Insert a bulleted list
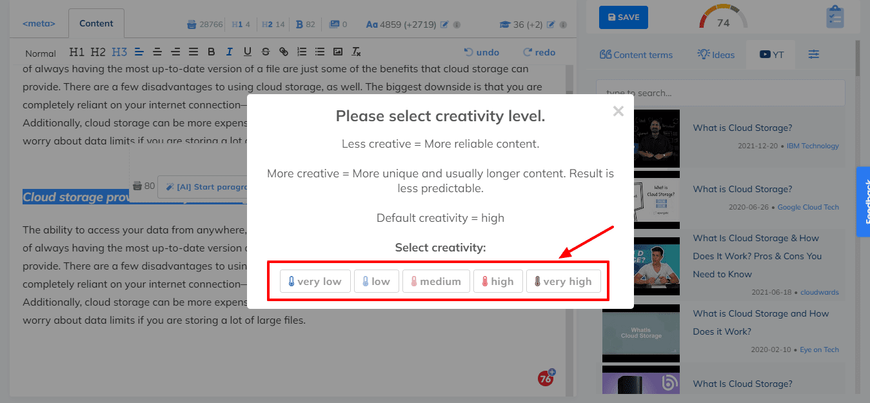Image resolution: width=870 pixels, height=403 pixels. 320,52
